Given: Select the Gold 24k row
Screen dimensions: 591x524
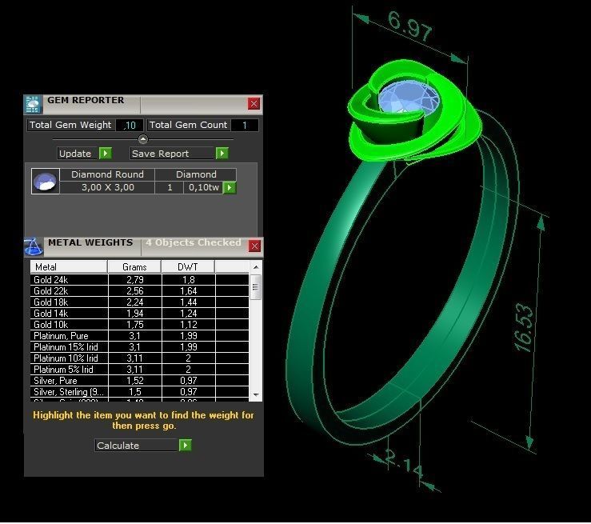Looking at the screenshot, I should click(139, 280).
